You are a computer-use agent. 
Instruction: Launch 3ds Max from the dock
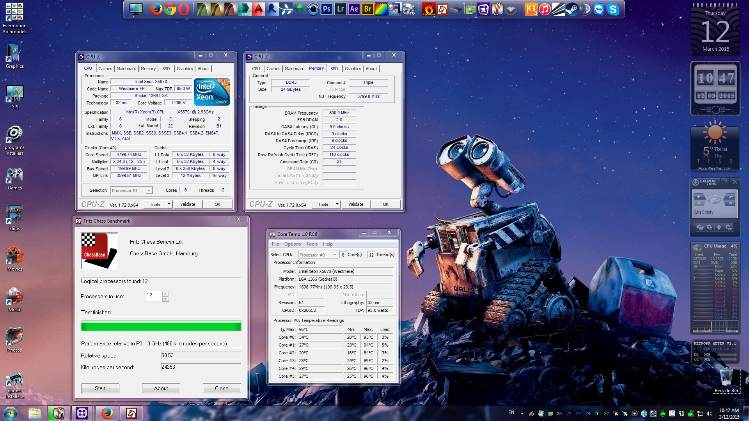tap(245, 9)
